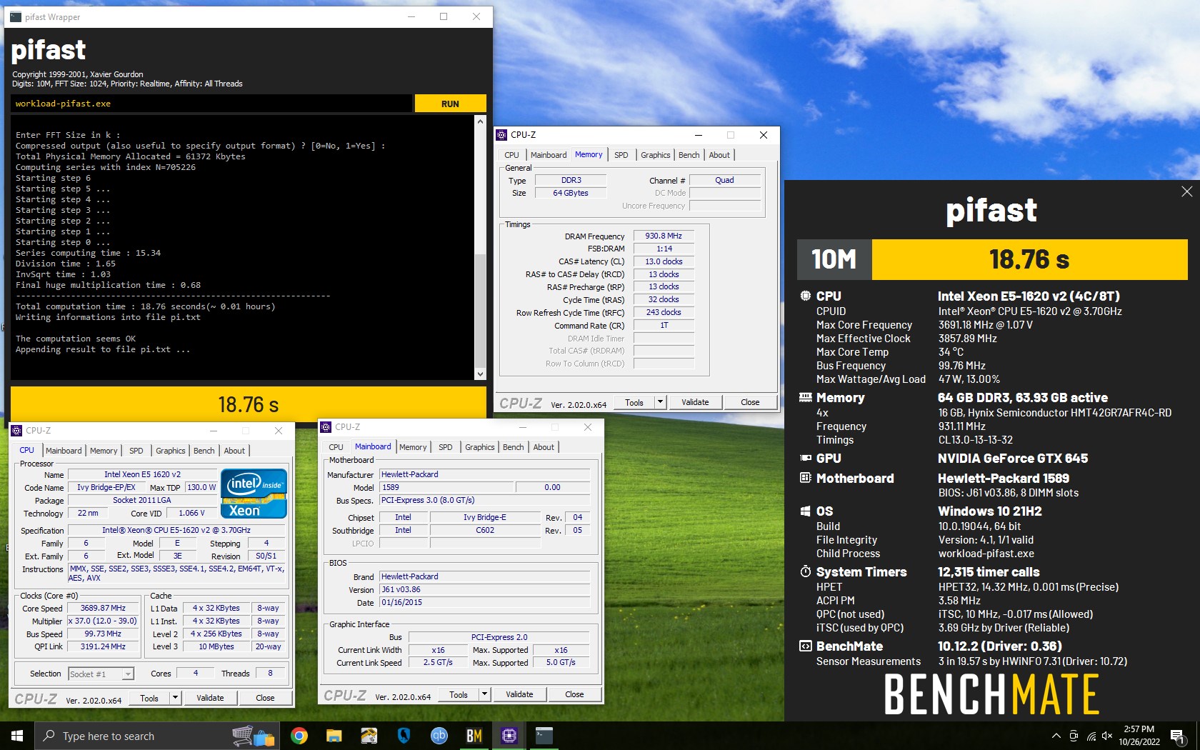Open File Explorer from the taskbar
The height and width of the screenshot is (750, 1200).
click(x=334, y=736)
